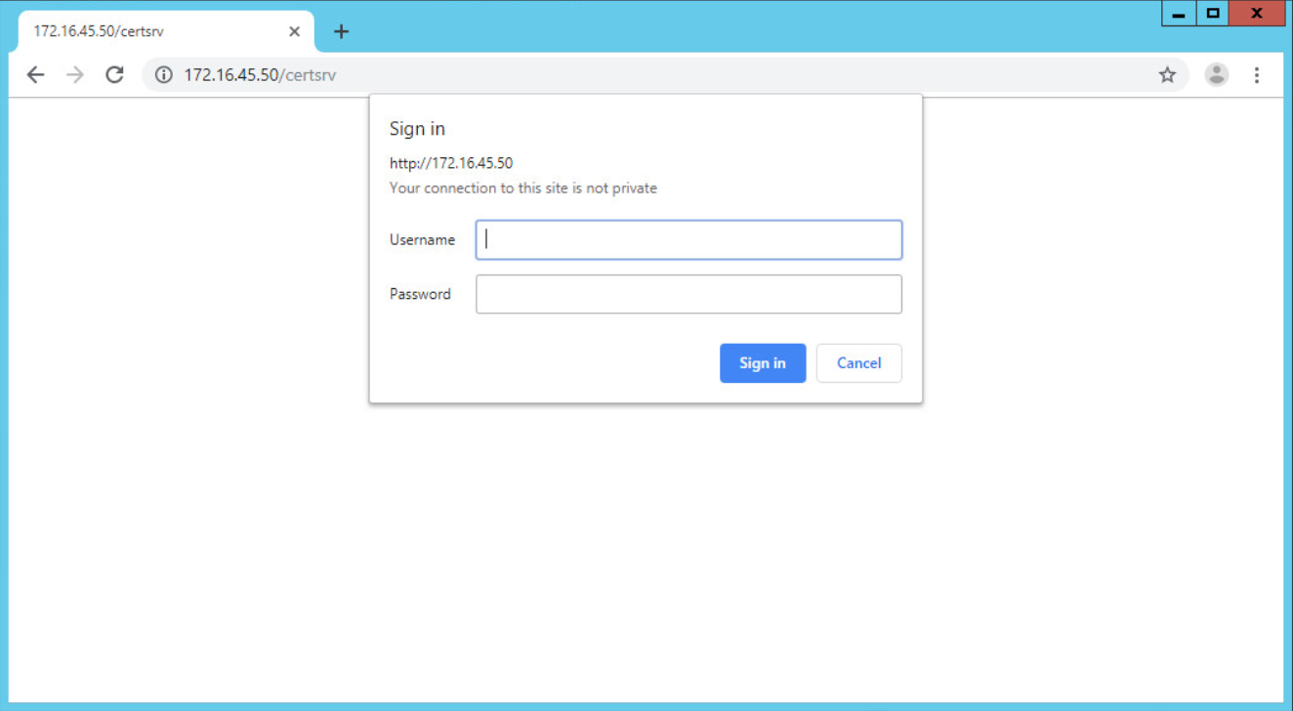Click the http://172.16.45.50 text in the dialog
This screenshot has width=1293, height=711.
[x=451, y=163]
